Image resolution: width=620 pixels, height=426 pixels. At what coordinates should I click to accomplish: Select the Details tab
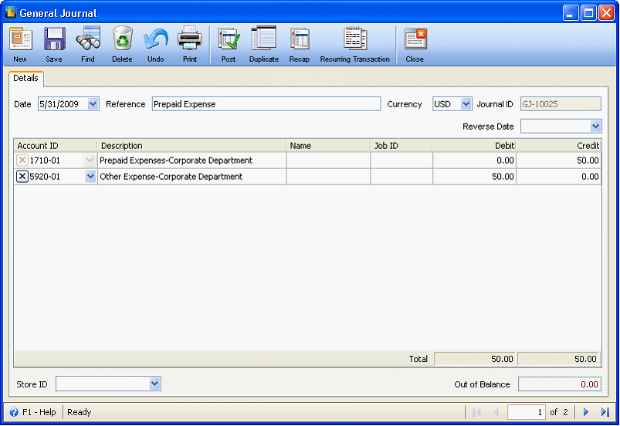(x=26, y=78)
